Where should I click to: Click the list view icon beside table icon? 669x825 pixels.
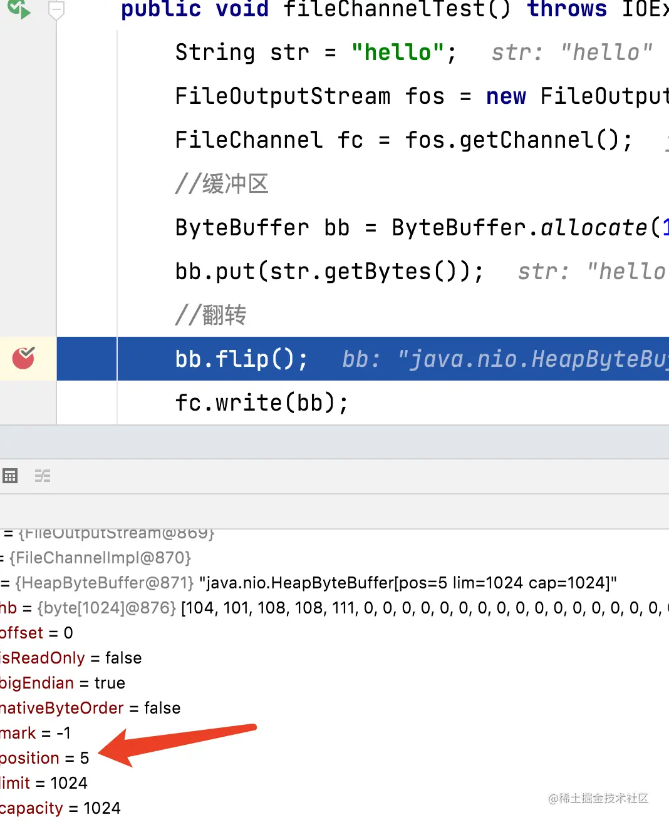click(43, 476)
